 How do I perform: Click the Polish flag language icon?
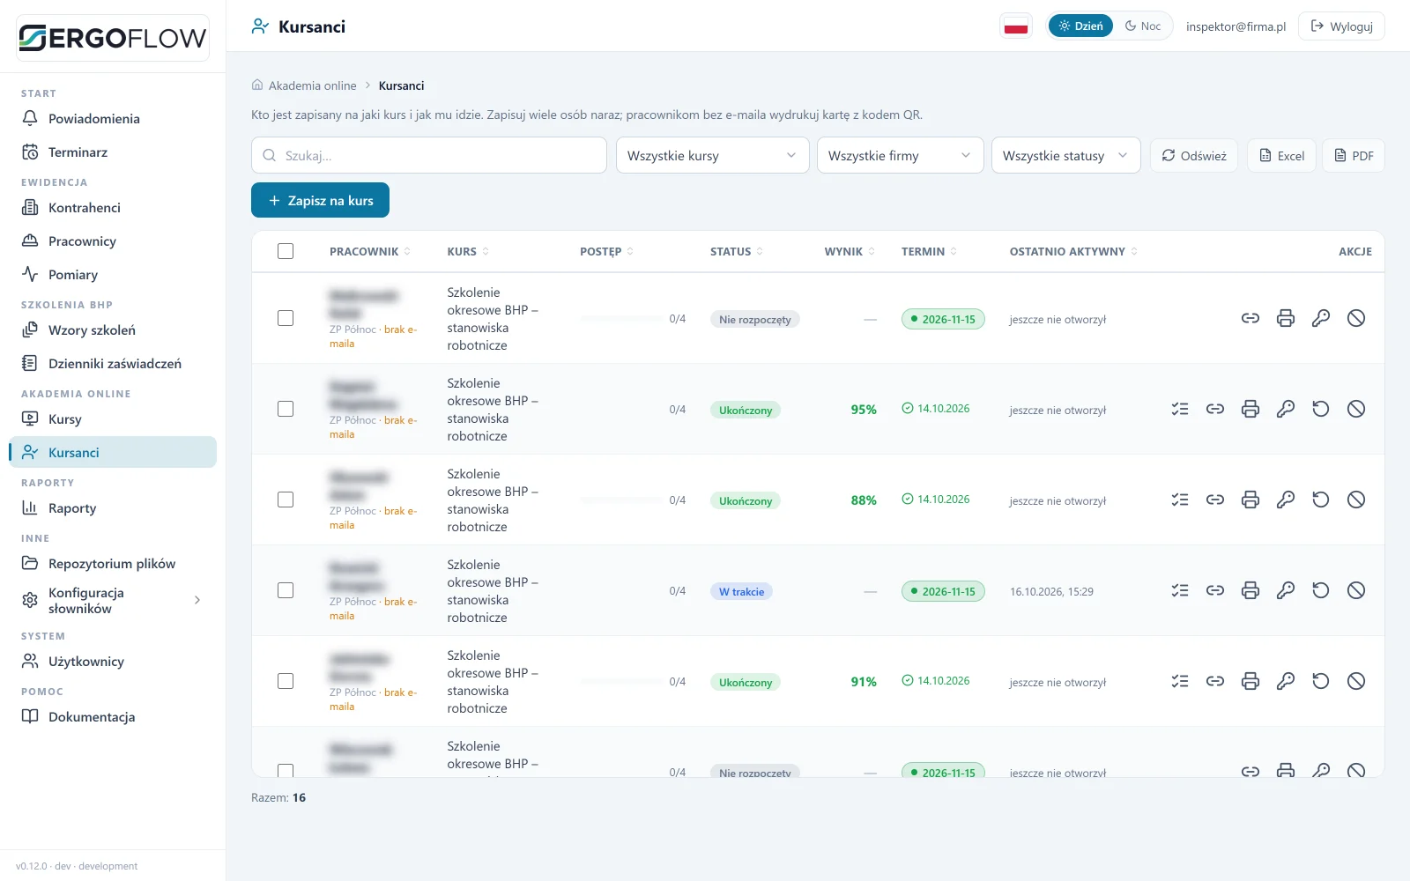pos(1016,26)
